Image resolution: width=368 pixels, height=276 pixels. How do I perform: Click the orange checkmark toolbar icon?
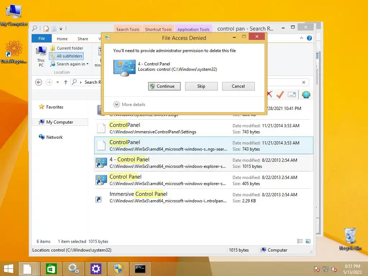click(x=280, y=95)
